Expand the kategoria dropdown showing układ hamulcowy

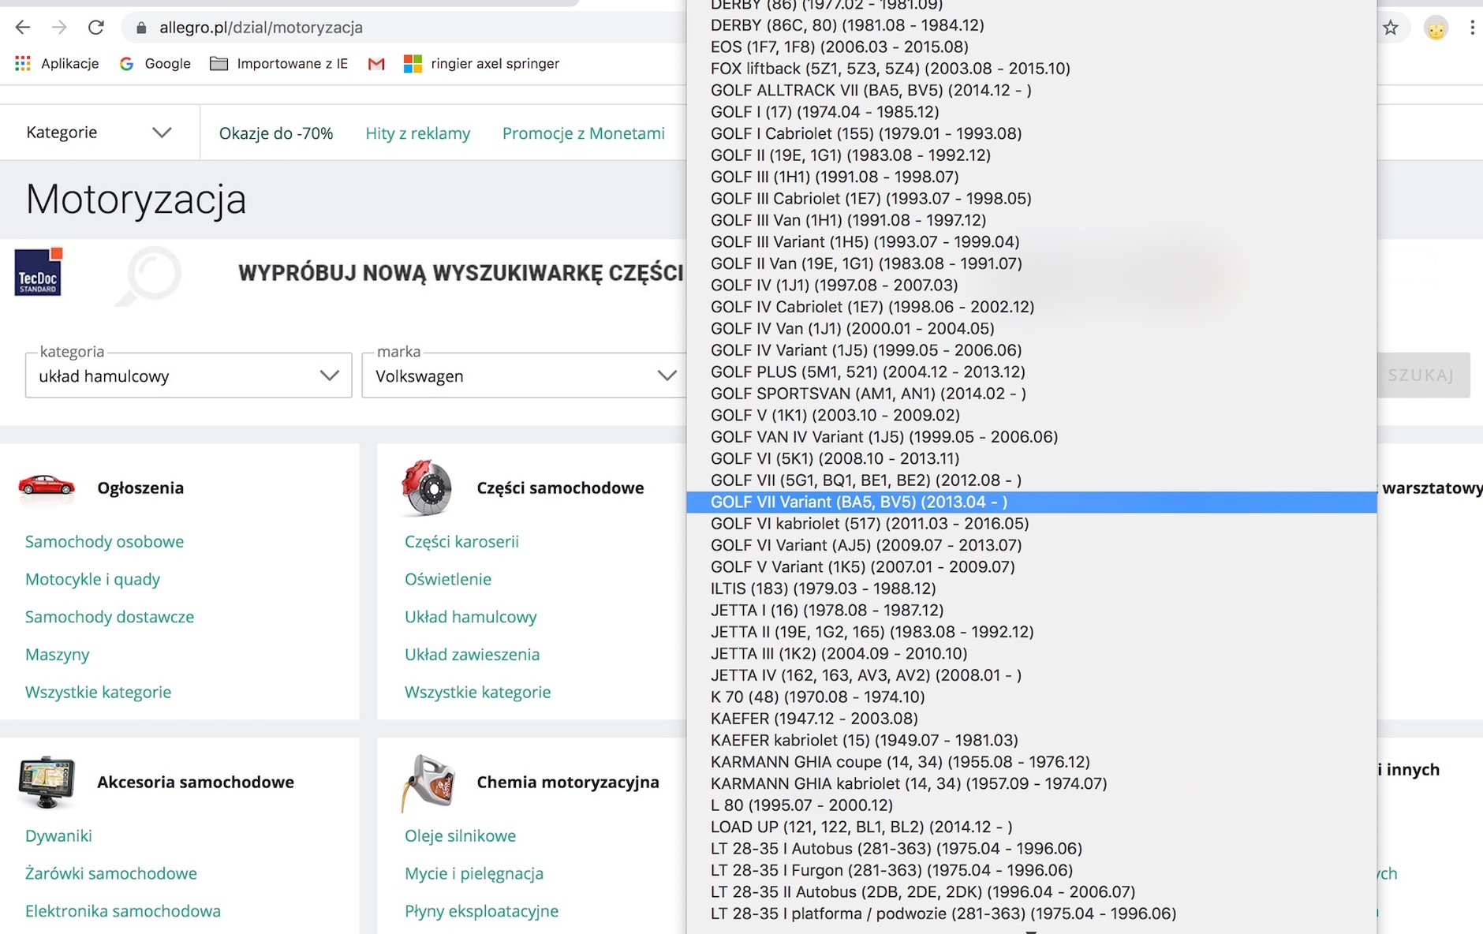(328, 376)
